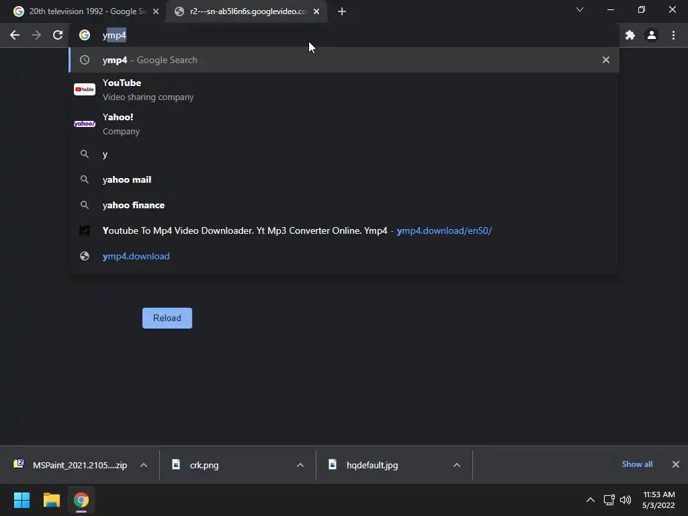
Task: Open clock showing 11:53 AM
Action: click(658, 500)
